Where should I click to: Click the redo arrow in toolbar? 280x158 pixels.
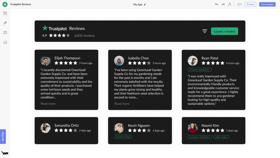point(223,4)
